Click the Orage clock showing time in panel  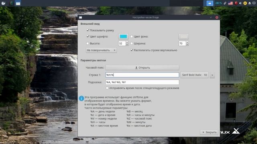coord(218,3)
